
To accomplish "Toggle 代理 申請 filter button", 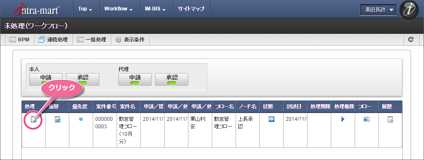I will pos(135,79).
